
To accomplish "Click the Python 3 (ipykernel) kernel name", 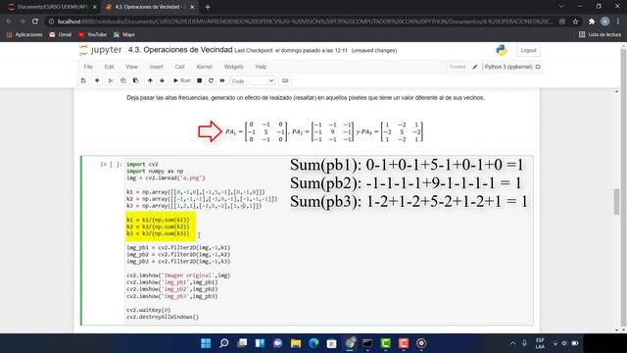I will click(508, 67).
